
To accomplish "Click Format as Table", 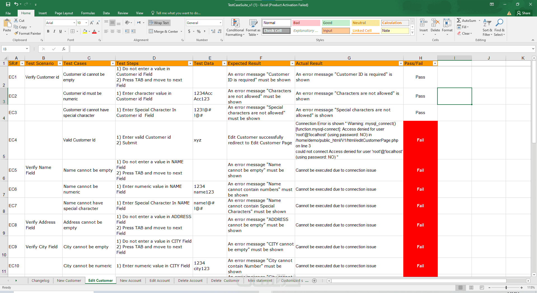I will [x=253, y=27].
